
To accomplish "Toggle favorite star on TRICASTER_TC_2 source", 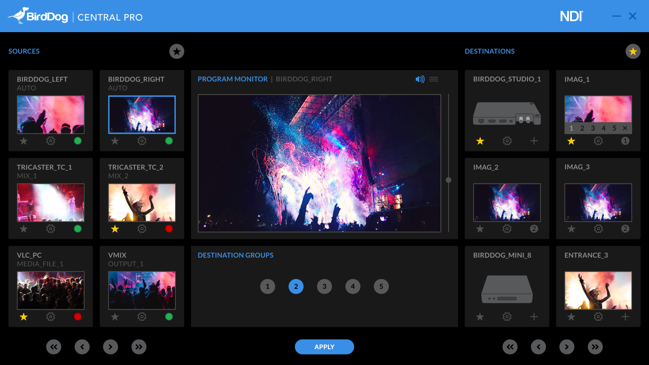I will coord(115,229).
